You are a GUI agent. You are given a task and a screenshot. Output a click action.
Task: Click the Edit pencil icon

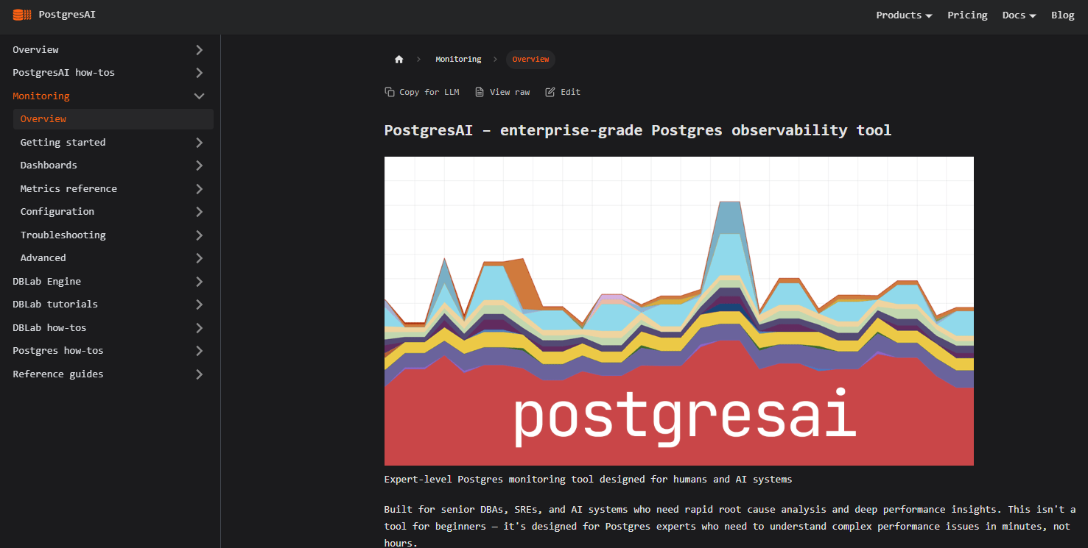coord(550,92)
